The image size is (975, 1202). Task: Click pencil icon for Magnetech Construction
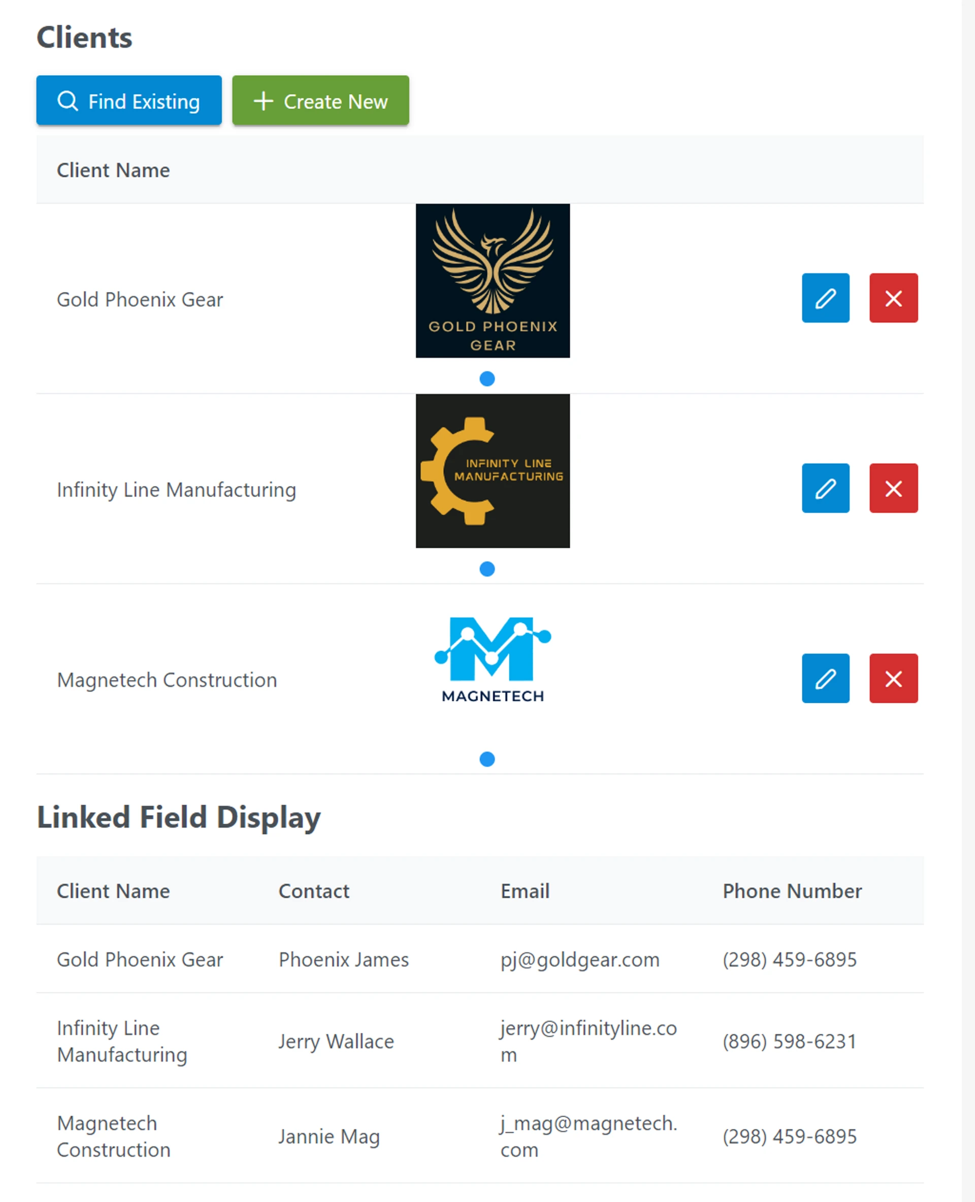(825, 678)
